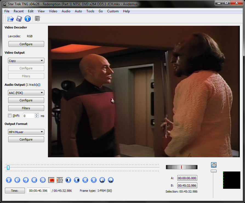This screenshot has height=203, width=245.
Task: Open the Edit menu
Action: click(31, 11)
